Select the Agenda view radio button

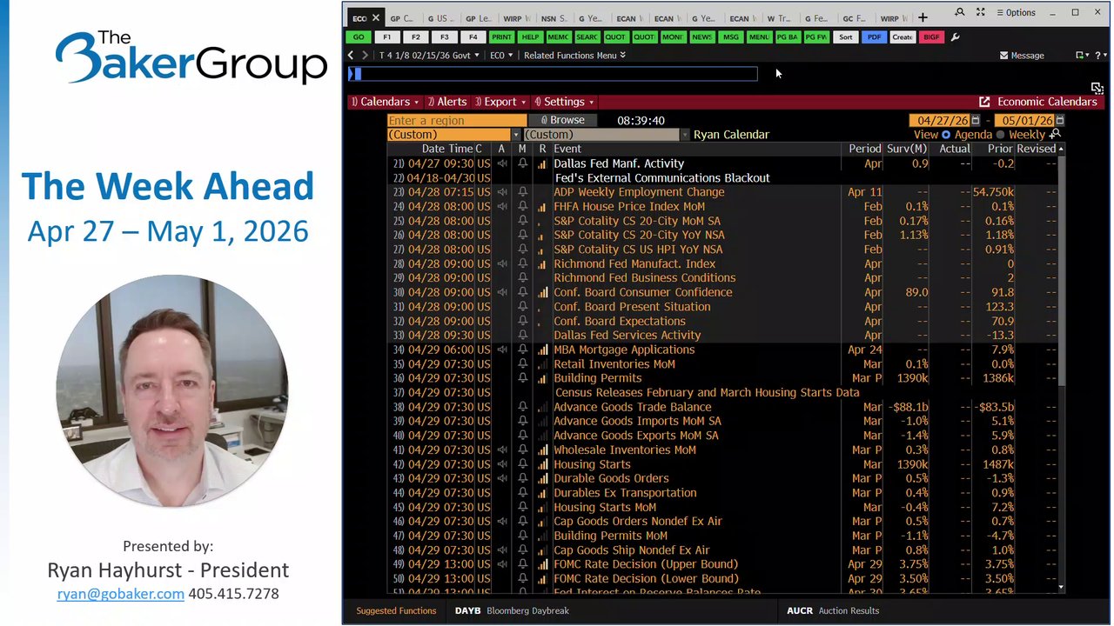point(946,135)
